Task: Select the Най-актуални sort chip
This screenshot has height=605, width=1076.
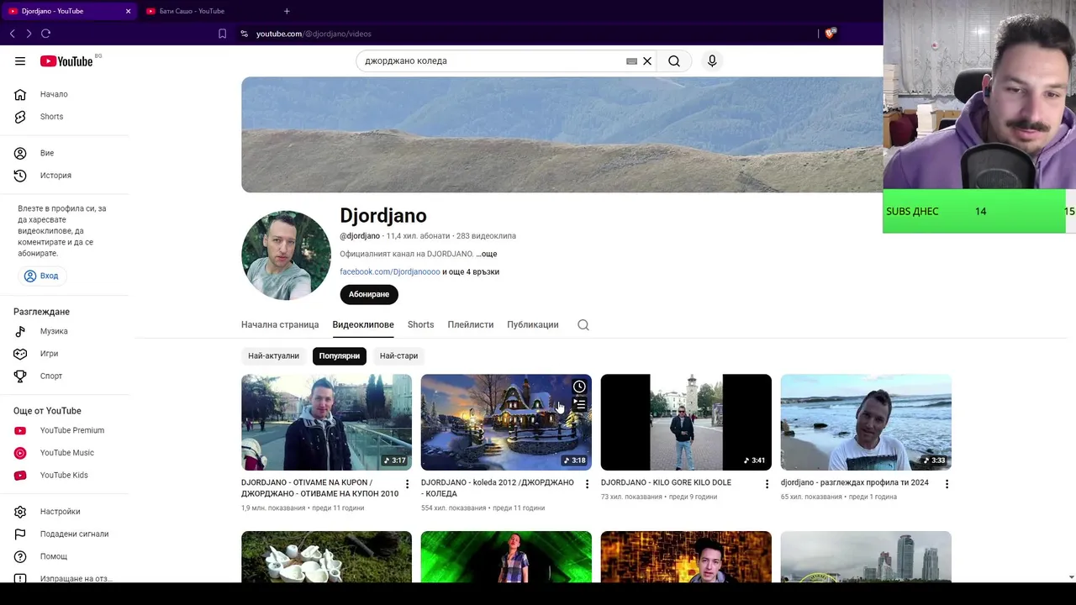Action: tap(273, 355)
